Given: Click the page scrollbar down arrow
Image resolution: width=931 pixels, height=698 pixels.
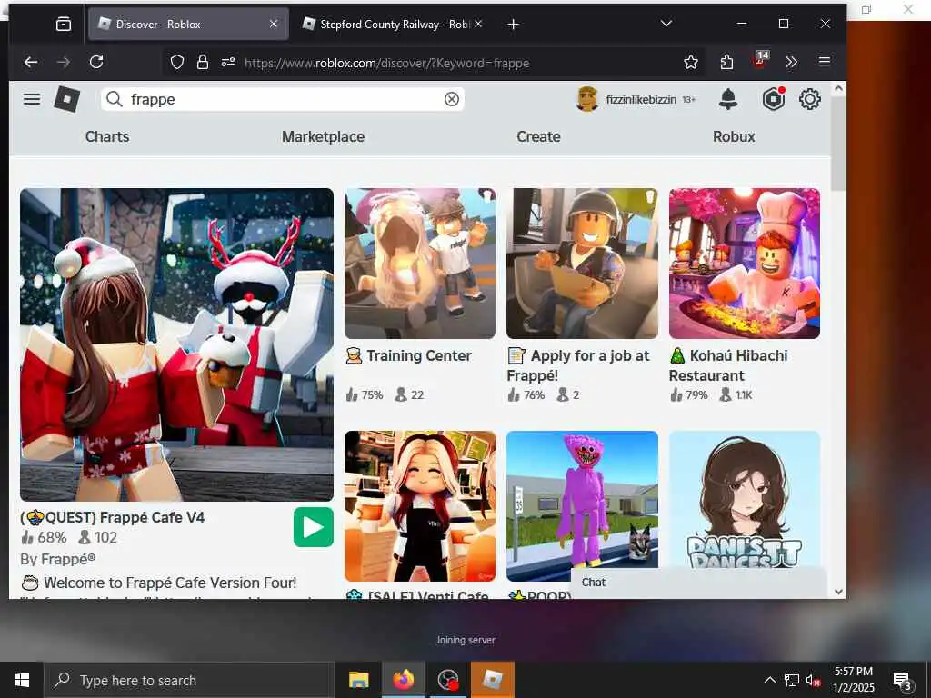Looking at the screenshot, I should click(838, 592).
